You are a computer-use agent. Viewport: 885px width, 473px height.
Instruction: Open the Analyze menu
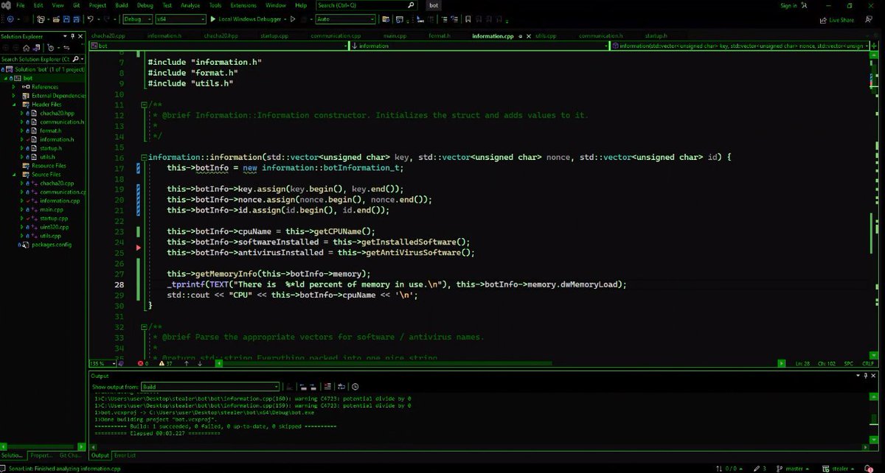[190, 5]
